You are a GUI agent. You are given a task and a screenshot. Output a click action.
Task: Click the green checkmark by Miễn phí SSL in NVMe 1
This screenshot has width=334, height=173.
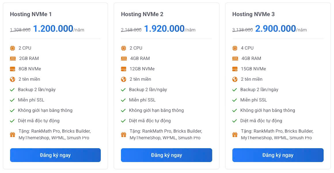pos(12,100)
